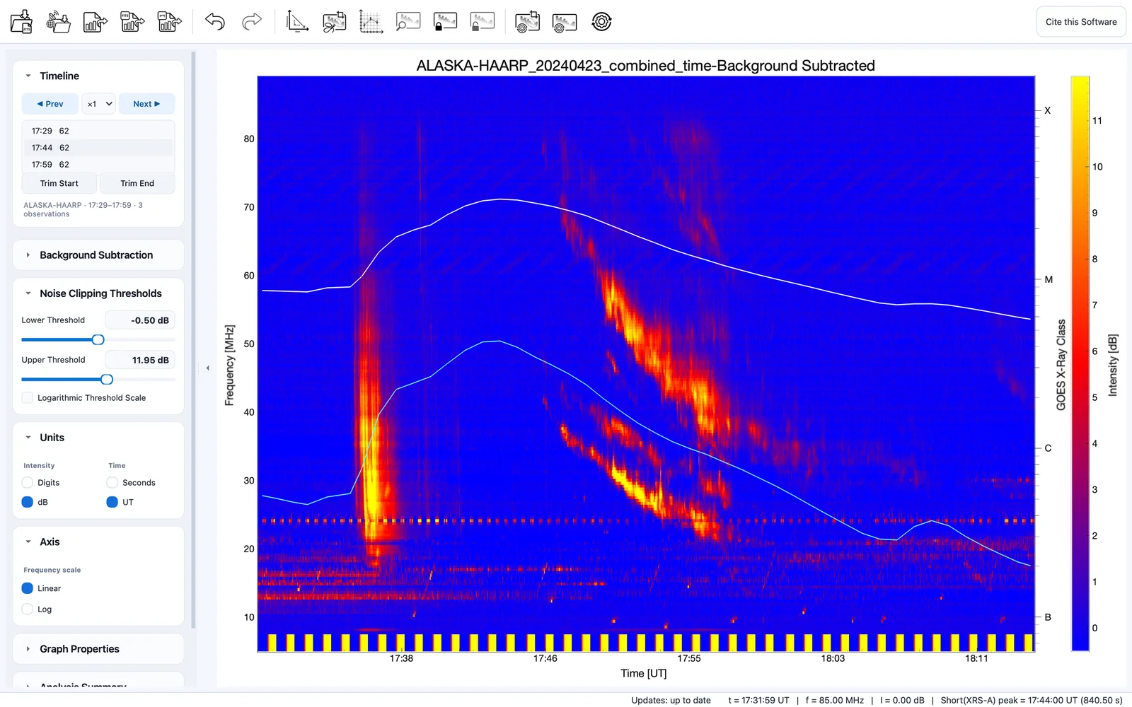Go to previous observation with Prev

click(50, 103)
